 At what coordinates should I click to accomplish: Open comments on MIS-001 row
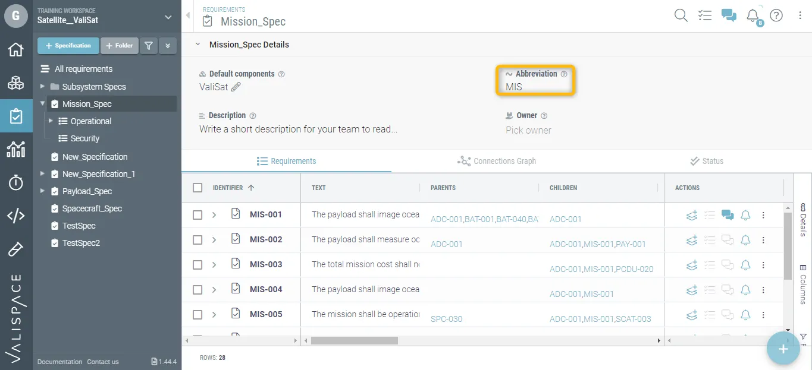tap(727, 215)
